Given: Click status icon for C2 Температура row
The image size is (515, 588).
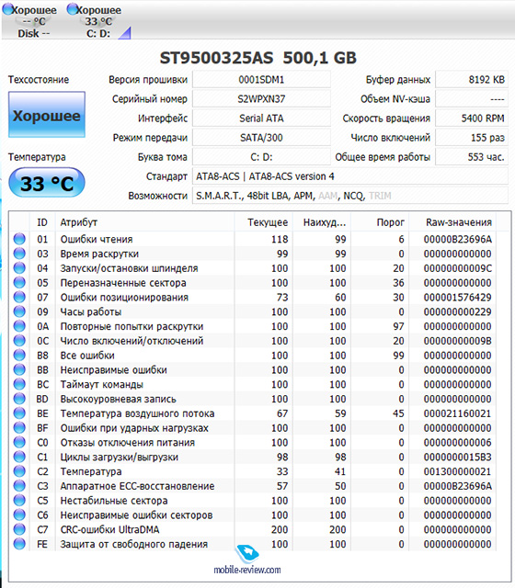Looking at the screenshot, I should 19,471.
